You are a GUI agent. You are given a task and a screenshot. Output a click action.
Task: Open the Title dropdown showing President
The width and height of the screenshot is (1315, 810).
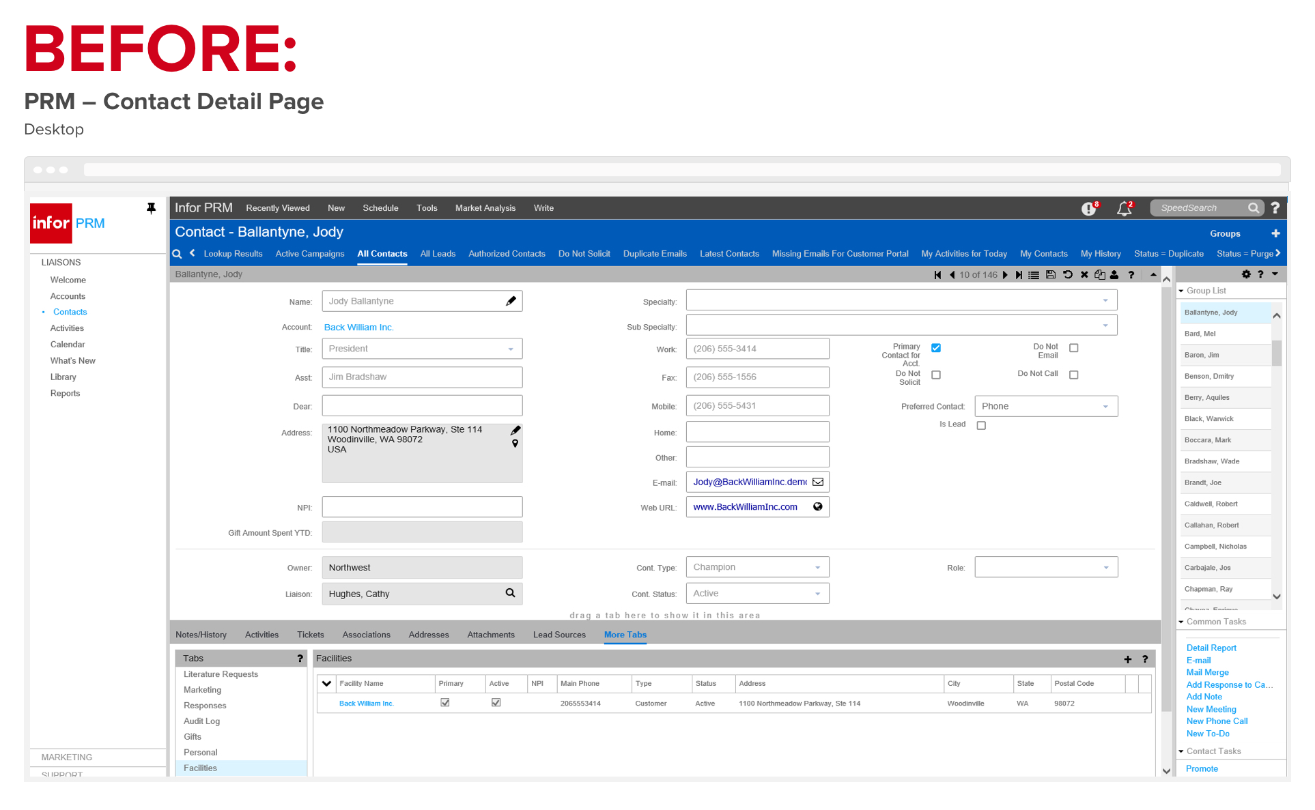coord(422,349)
